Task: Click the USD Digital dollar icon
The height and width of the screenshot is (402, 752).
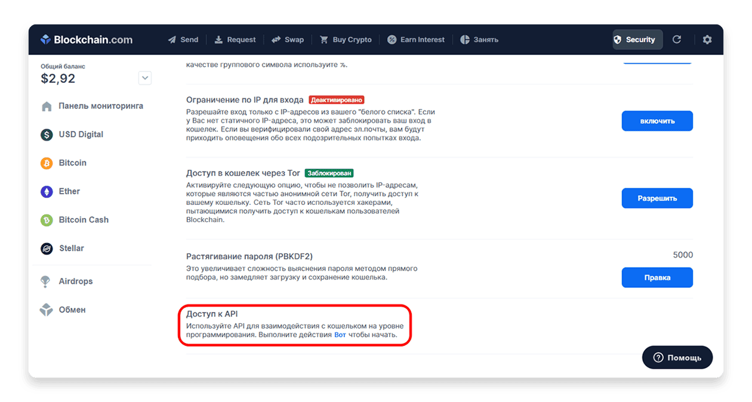Action: coord(47,135)
